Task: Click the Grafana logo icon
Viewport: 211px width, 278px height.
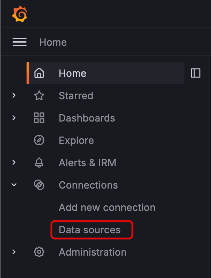Action: click(x=20, y=14)
